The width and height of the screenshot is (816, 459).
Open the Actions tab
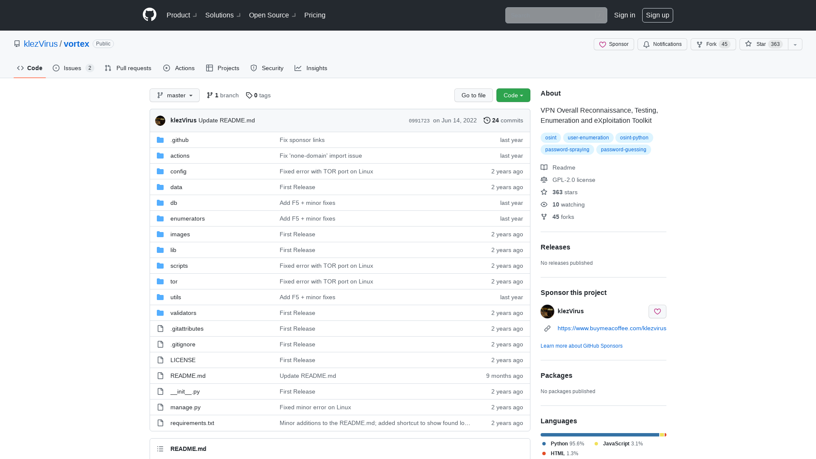[179, 68]
